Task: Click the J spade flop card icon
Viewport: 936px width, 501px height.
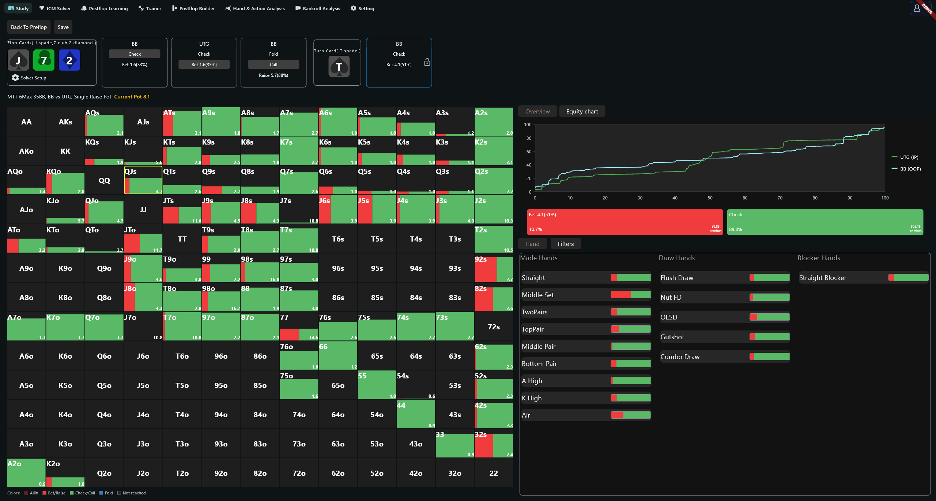Action: pyautogui.click(x=18, y=60)
